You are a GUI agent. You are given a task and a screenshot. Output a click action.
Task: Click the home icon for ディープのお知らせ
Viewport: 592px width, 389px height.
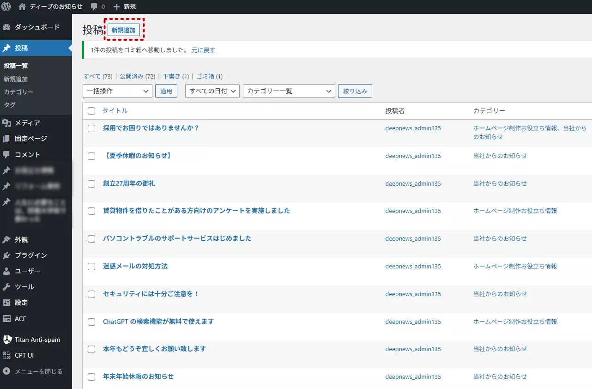tap(22, 6)
